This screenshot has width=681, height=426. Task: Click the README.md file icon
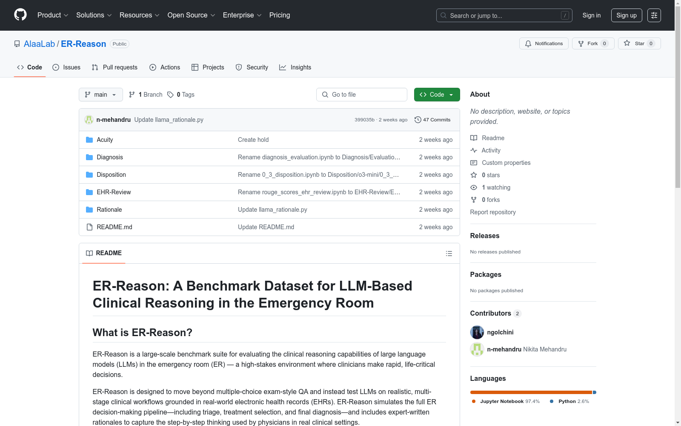89,227
